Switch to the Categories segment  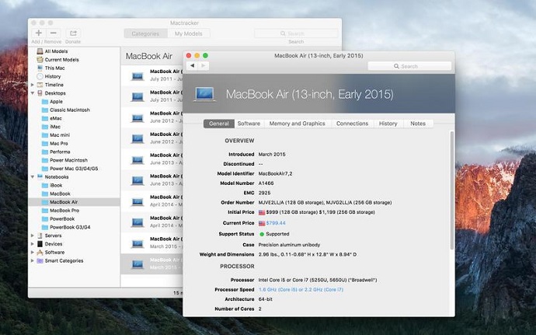[145, 33]
